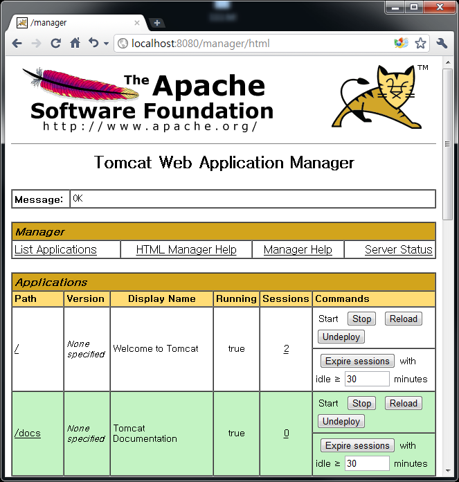Go back with the browser back arrow
Screen dimensions: 459x482
17,44
